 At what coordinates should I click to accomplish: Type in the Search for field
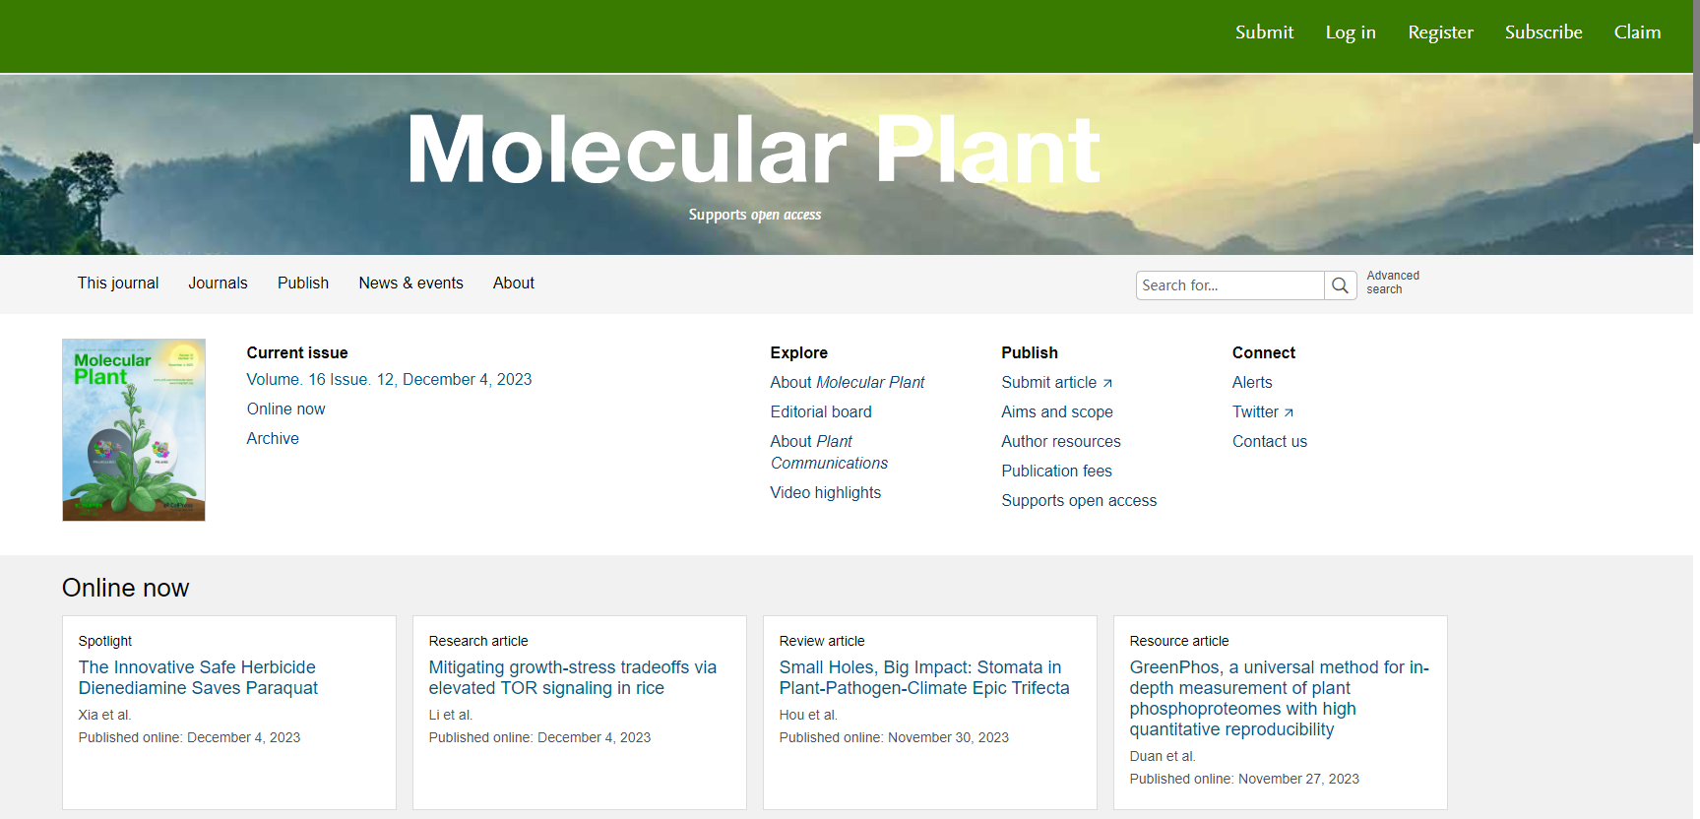pyautogui.click(x=1228, y=285)
